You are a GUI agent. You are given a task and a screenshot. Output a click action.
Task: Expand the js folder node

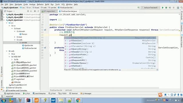pyautogui.click(x=9, y=54)
